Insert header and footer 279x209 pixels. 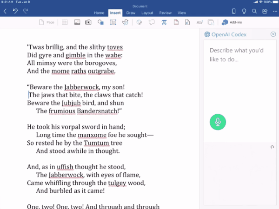tap(176, 22)
